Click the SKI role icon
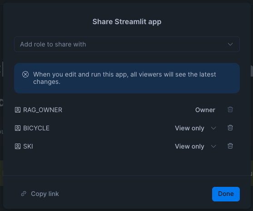 pos(18,147)
